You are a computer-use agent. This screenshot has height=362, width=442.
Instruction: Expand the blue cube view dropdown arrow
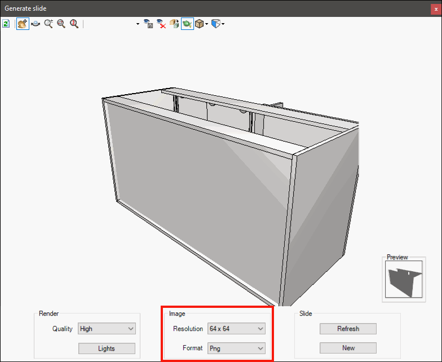pos(223,24)
